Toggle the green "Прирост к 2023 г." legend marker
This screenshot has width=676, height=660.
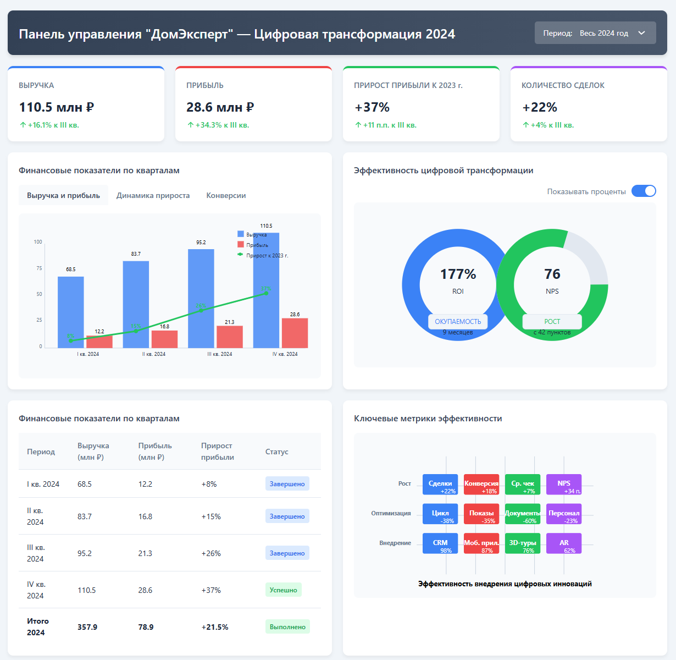(240, 255)
